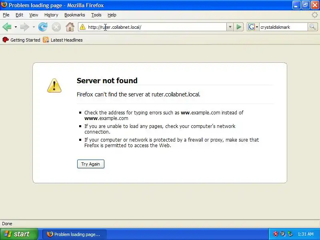Image resolution: width=320 pixels, height=240 pixels.
Task: Open the Bookmarks menu
Action: [74, 15]
